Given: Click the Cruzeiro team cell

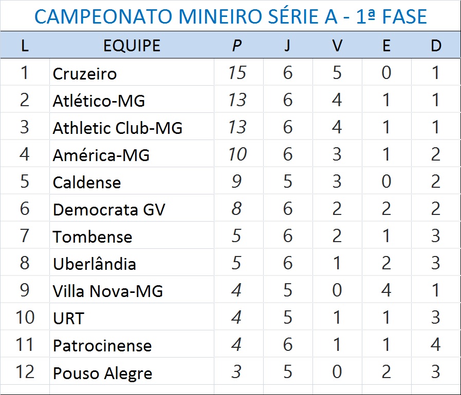Looking at the screenshot, I should 85,73.
